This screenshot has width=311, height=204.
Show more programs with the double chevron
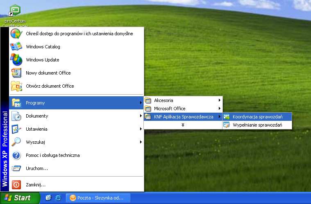click(183, 125)
